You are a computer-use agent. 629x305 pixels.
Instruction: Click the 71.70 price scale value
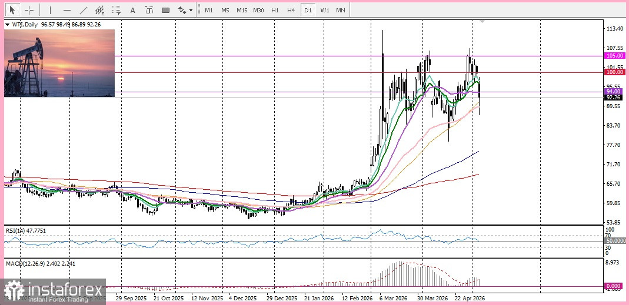[x=614, y=165]
